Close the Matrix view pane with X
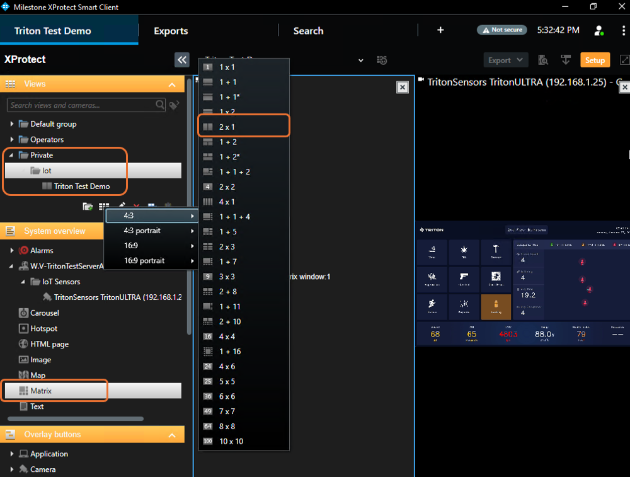630x477 pixels. (402, 87)
